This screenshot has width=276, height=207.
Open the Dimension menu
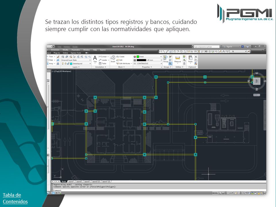coord(55,50)
